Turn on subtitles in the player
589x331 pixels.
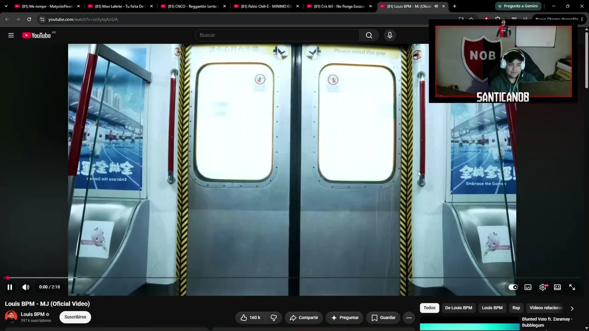coord(528,287)
